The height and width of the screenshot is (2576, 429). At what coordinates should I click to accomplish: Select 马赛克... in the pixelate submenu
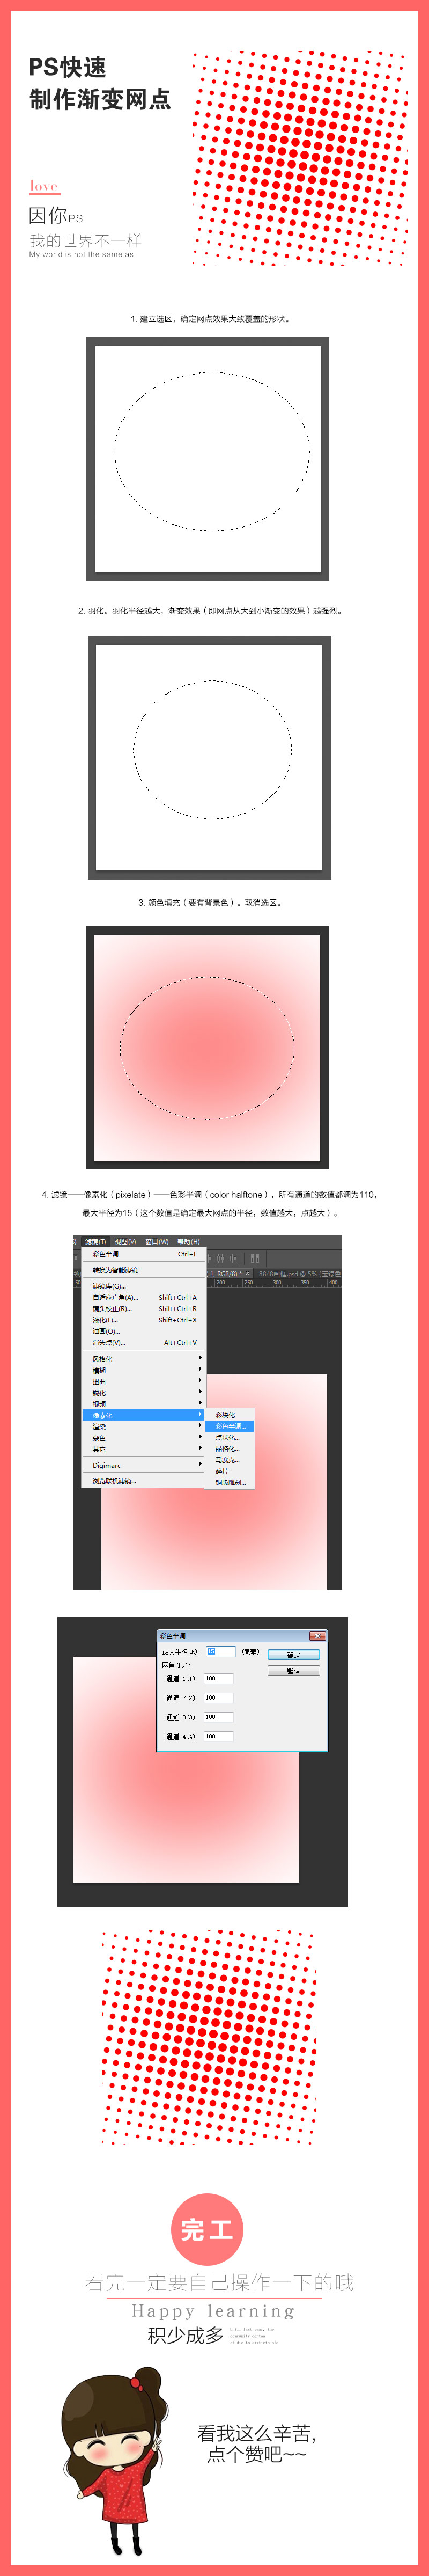coord(230,1460)
